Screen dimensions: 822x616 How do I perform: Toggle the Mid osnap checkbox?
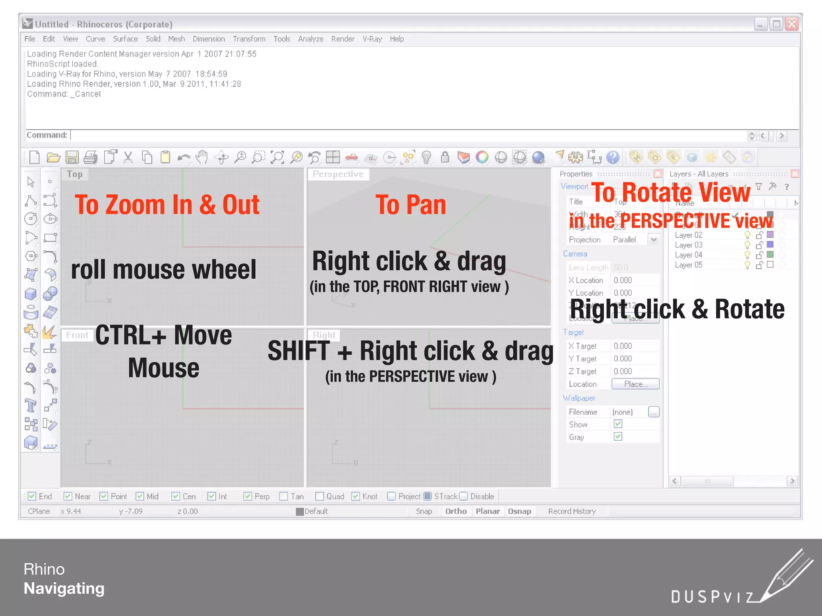point(140,496)
